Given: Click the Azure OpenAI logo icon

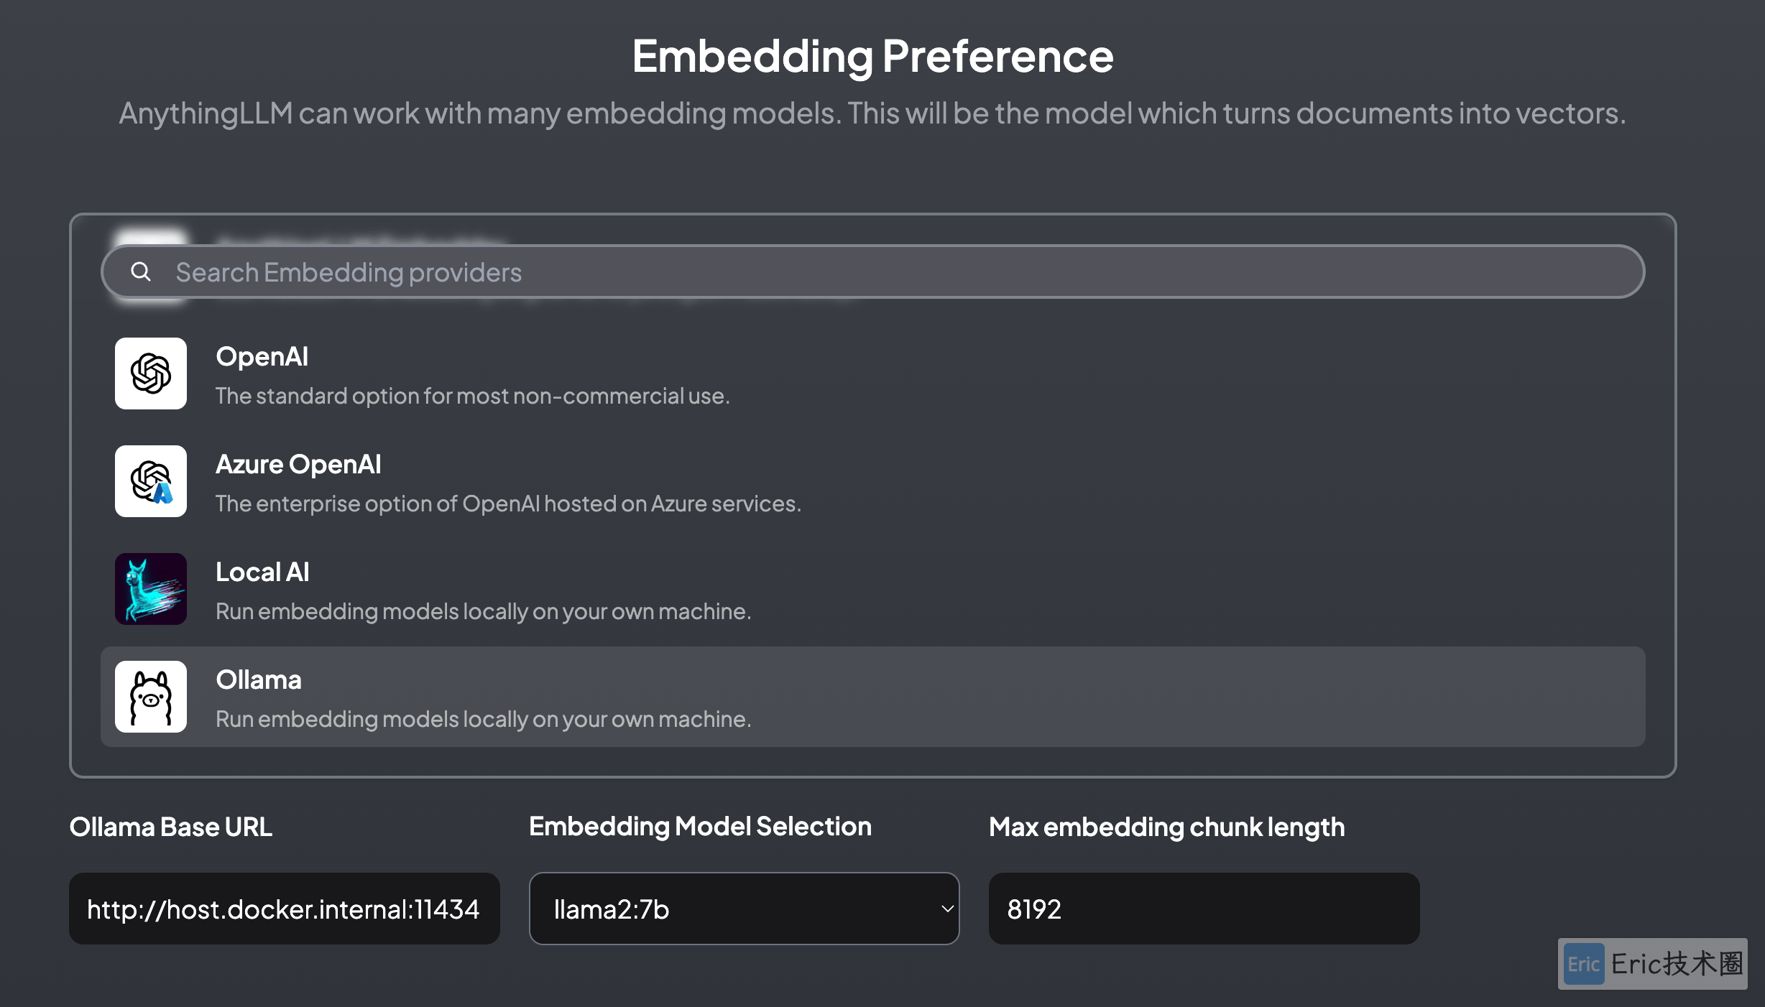Looking at the screenshot, I should click(151, 481).
